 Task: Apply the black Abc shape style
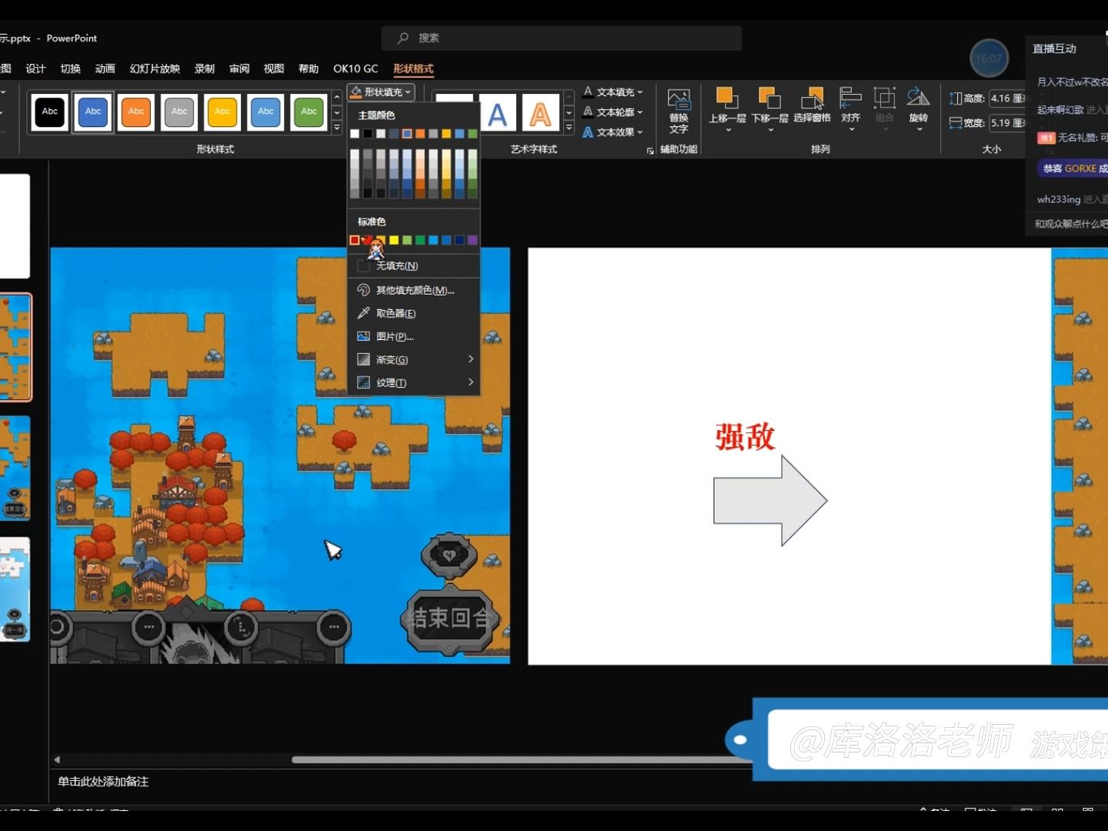(x=50, y=112)
